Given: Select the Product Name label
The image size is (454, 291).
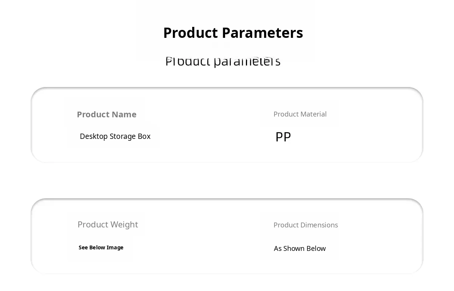Looking at the screenshot, I should [106, 114].
